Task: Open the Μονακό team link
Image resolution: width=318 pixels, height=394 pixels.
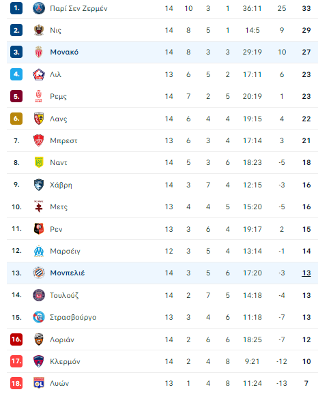Action: (x=64, y=52)
